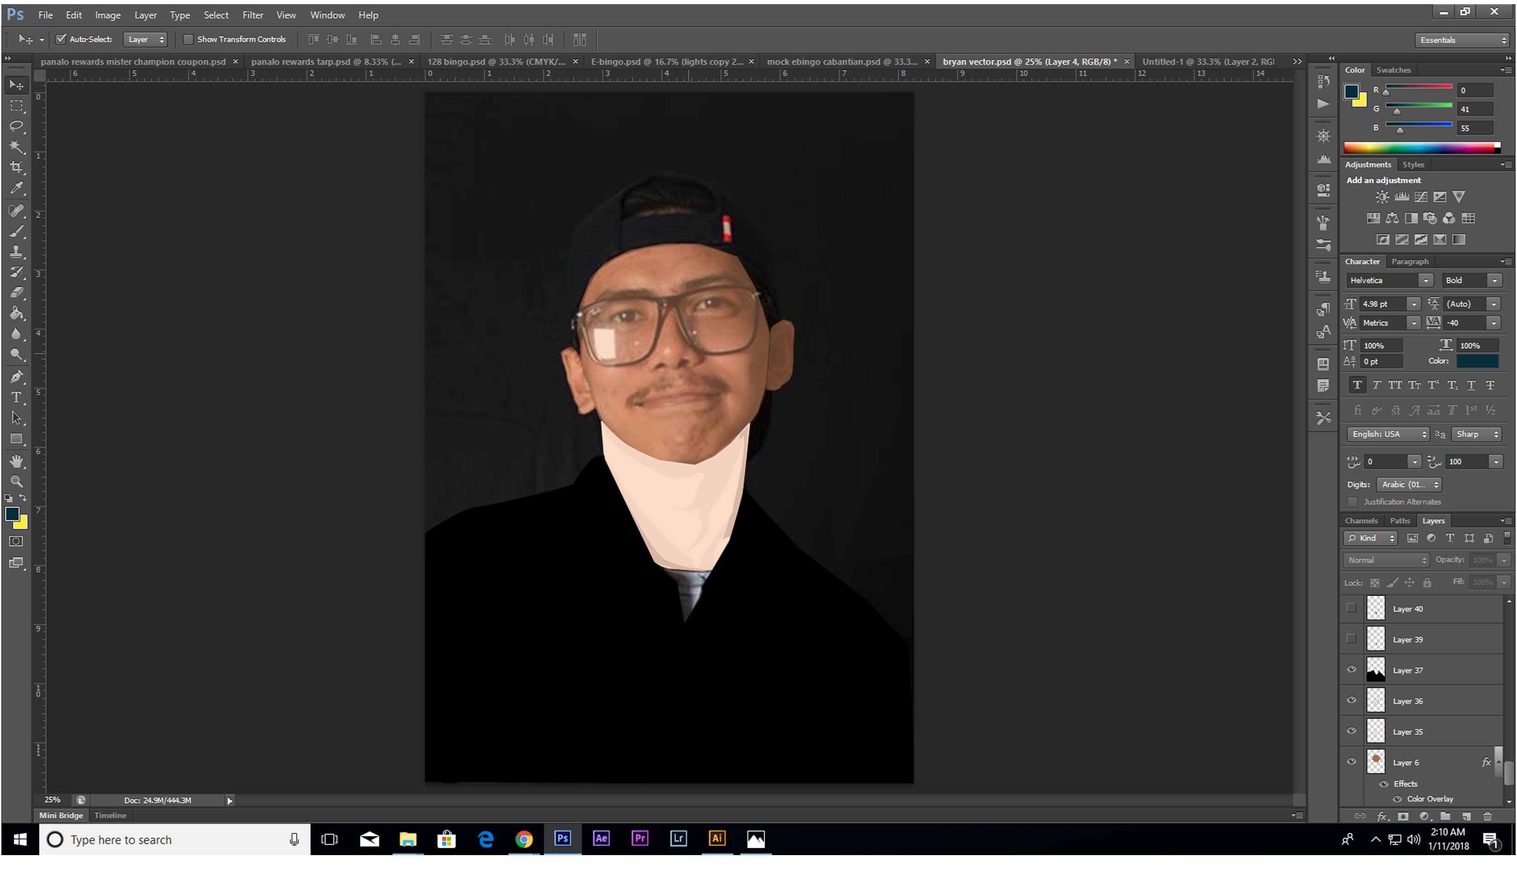This screenshot has width=1517, height=896.
Task: Select the Zoom tool
Action: [x=16, y=482]
